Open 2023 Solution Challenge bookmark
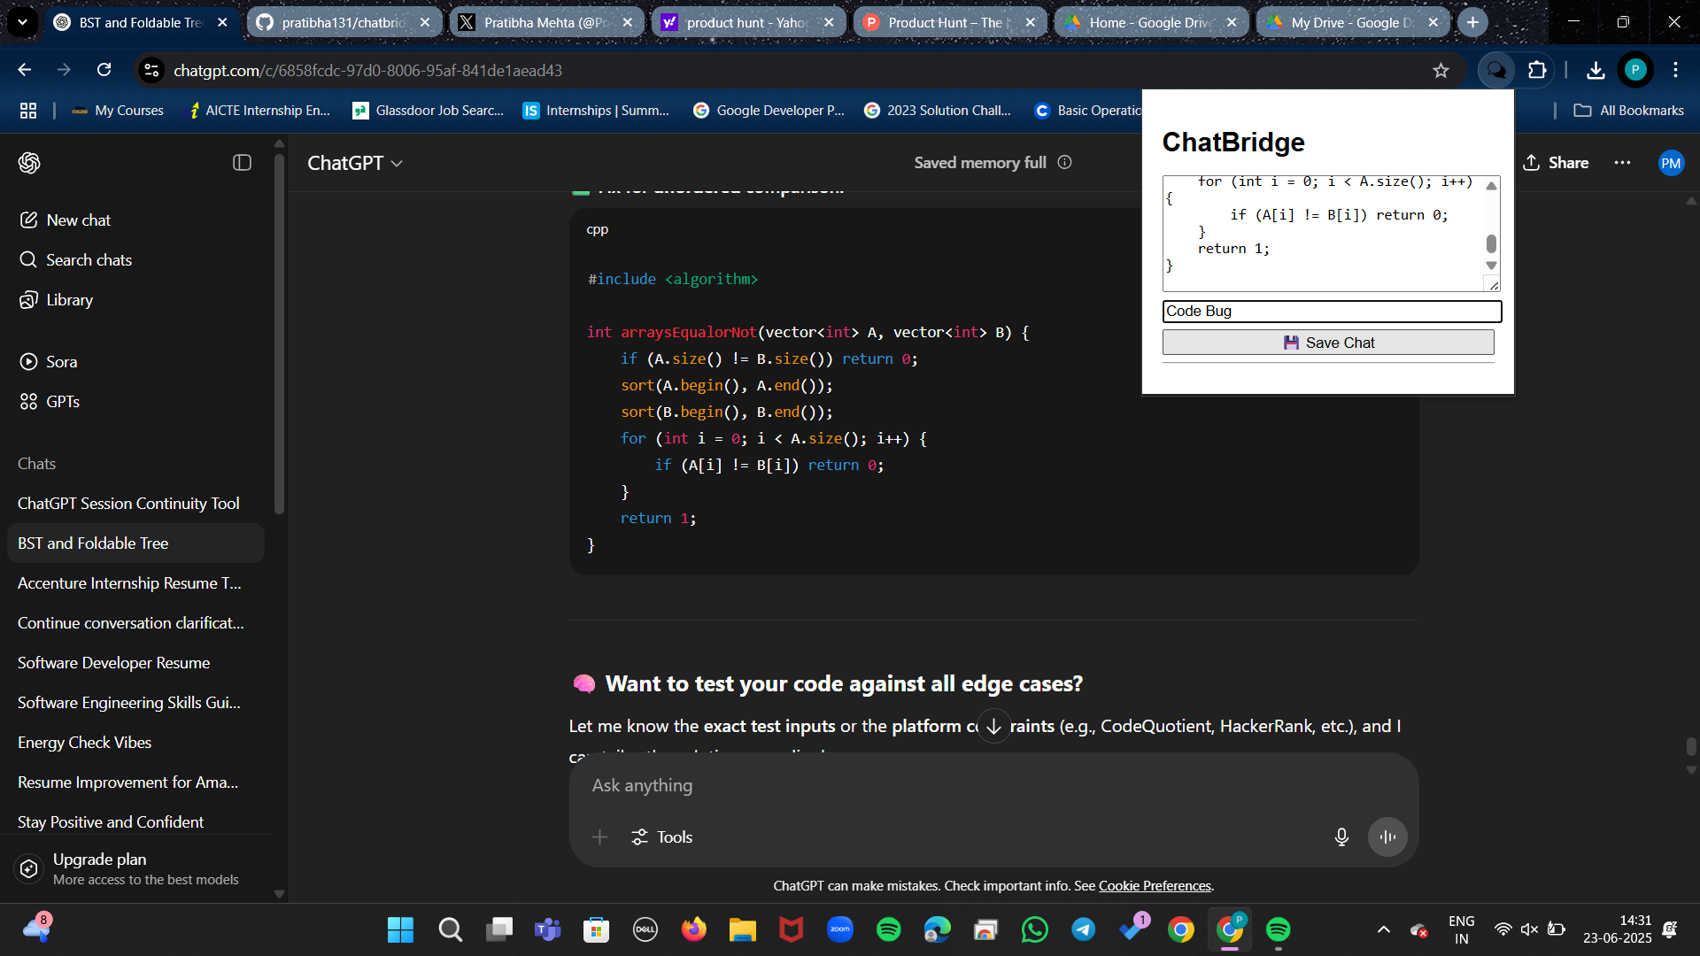 938,111
